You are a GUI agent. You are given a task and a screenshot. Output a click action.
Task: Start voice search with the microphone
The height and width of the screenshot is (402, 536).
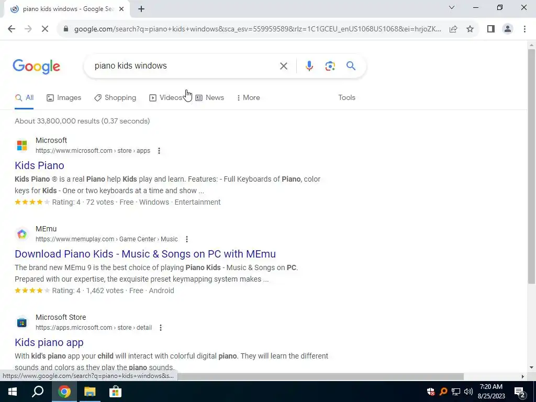[x=309, y=66]
